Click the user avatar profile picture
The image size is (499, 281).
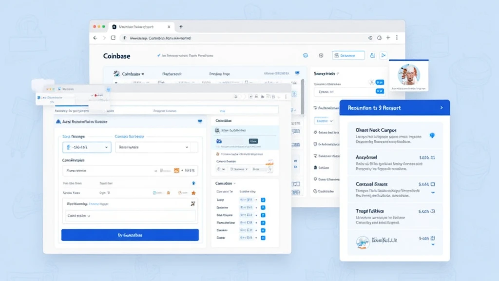[x=408, y=75]
